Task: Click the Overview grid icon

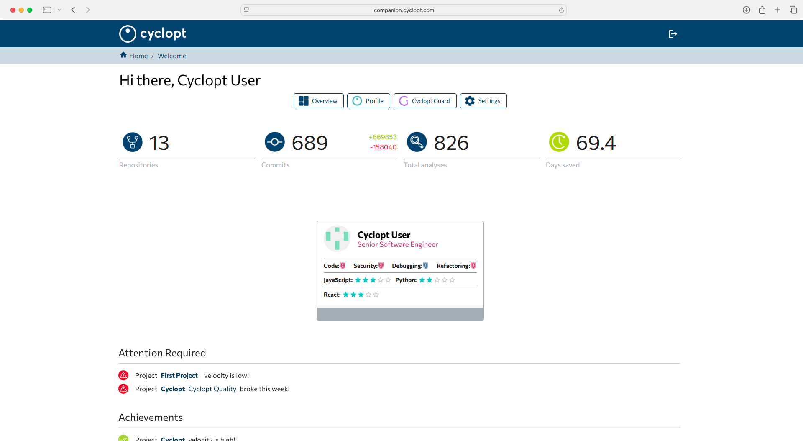Action: click(x=303, y=100)
